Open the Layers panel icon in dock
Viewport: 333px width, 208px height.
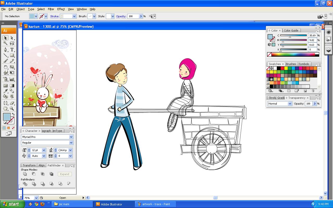(329, 50)
